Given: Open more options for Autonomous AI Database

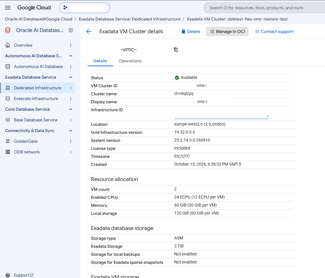Looking at the screenshot, I should pos(71,66).
